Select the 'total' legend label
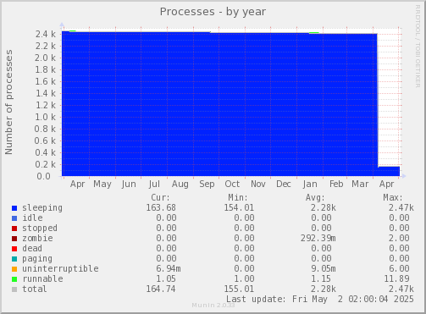This screenshot has height=314, width=426. click(x=35, y=289)
